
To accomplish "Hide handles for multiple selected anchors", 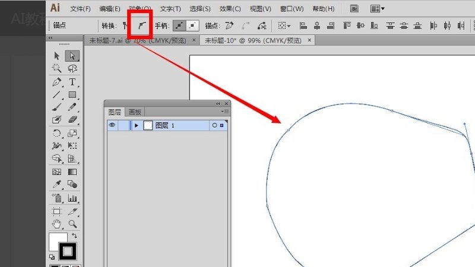I will 192,26.
